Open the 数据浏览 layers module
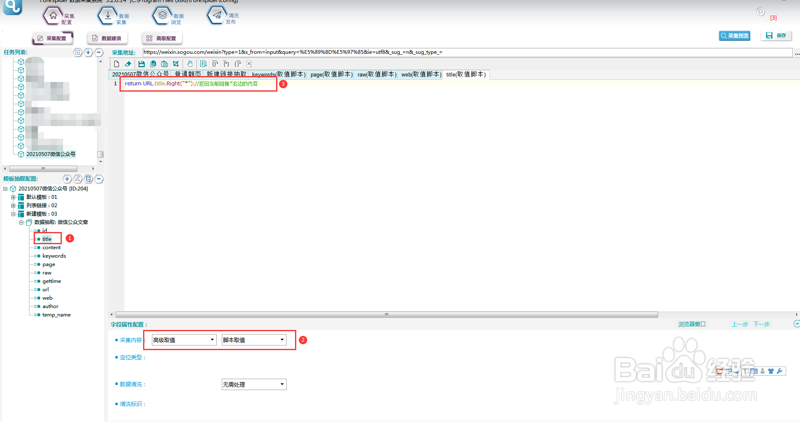Viewport: 800px width, 422px height. pos(168,16)
